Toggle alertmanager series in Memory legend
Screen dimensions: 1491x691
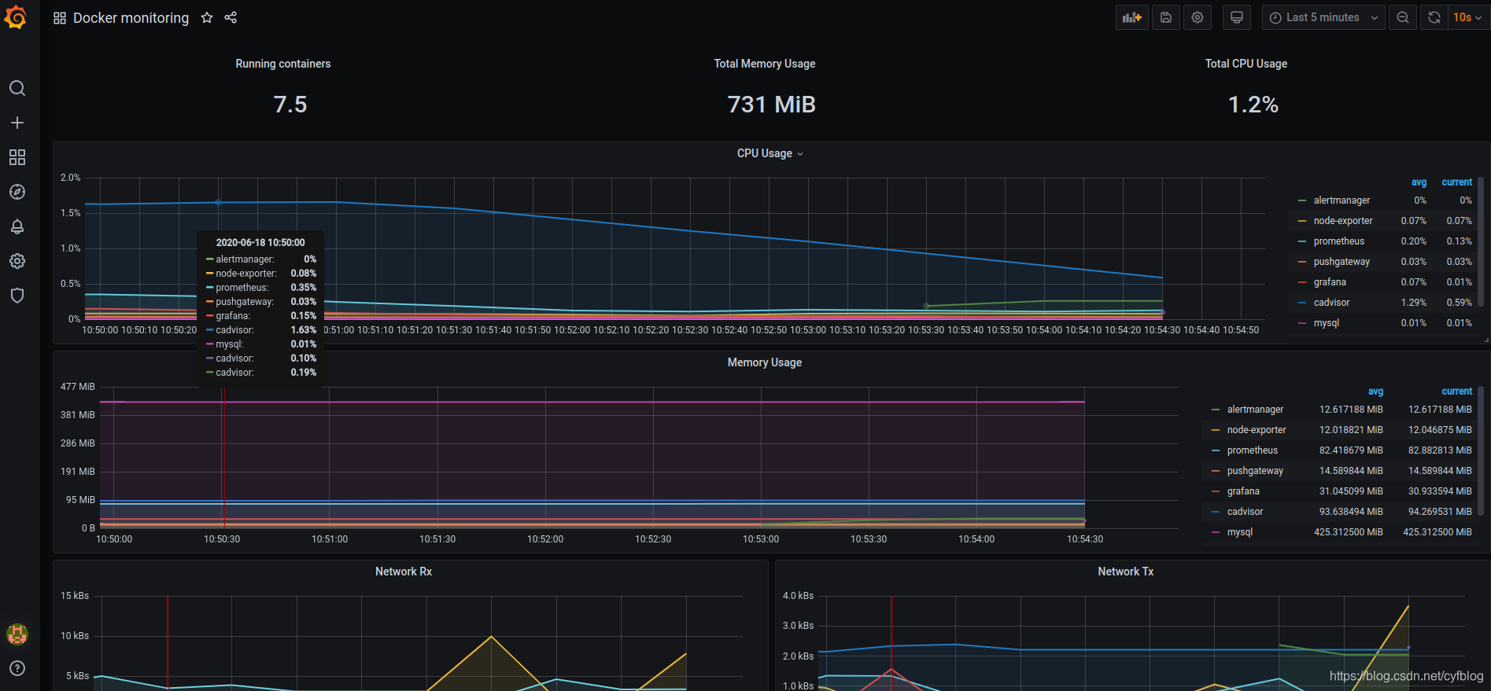[1255, 410]
